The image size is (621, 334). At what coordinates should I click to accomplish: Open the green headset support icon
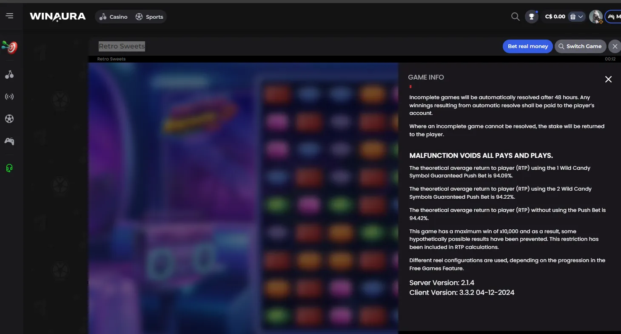9,168
